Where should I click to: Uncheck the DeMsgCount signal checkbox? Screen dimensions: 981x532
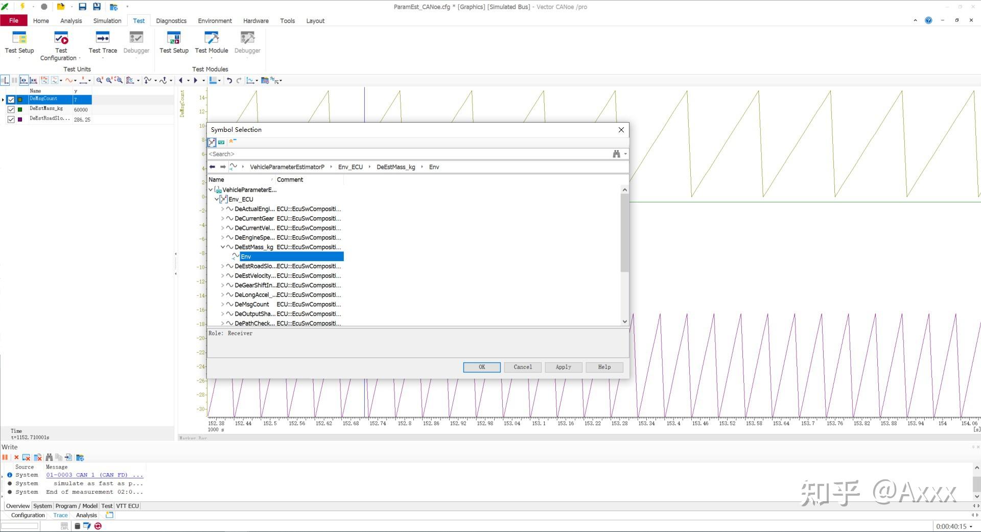coord(11,100)
